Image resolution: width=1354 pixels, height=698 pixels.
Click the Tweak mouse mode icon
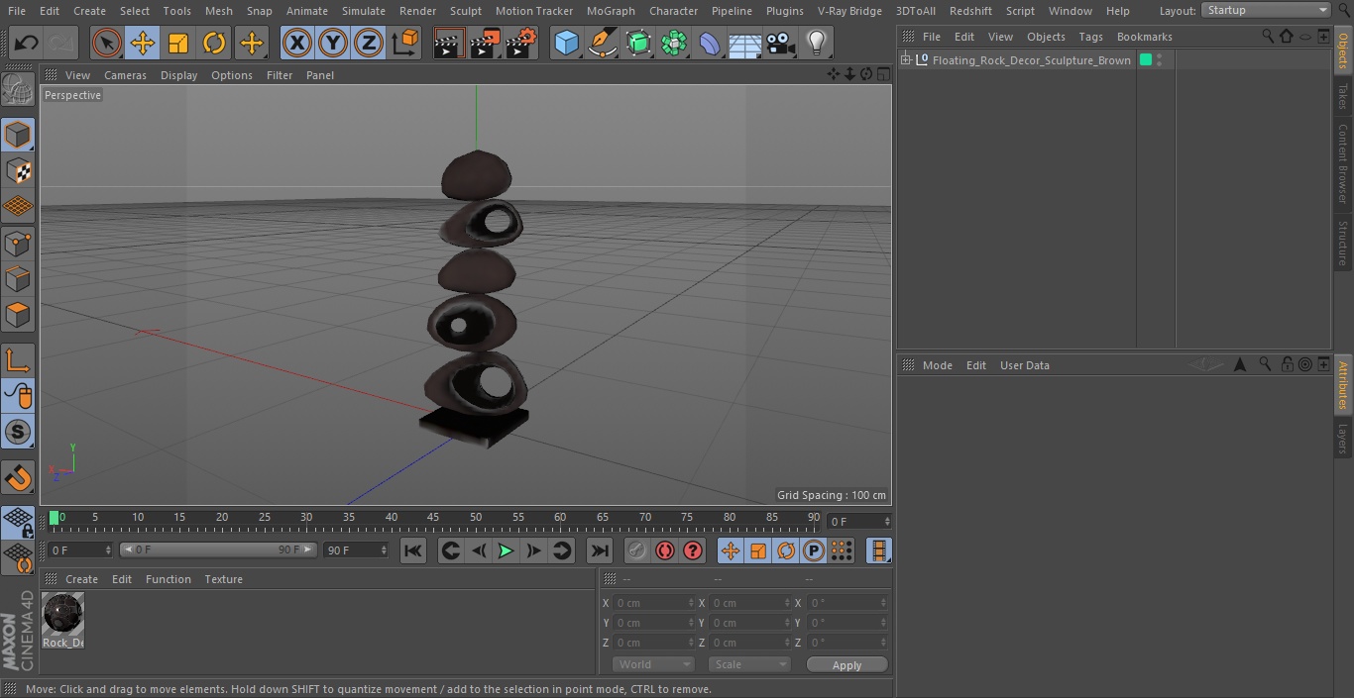tap(18, 395)
